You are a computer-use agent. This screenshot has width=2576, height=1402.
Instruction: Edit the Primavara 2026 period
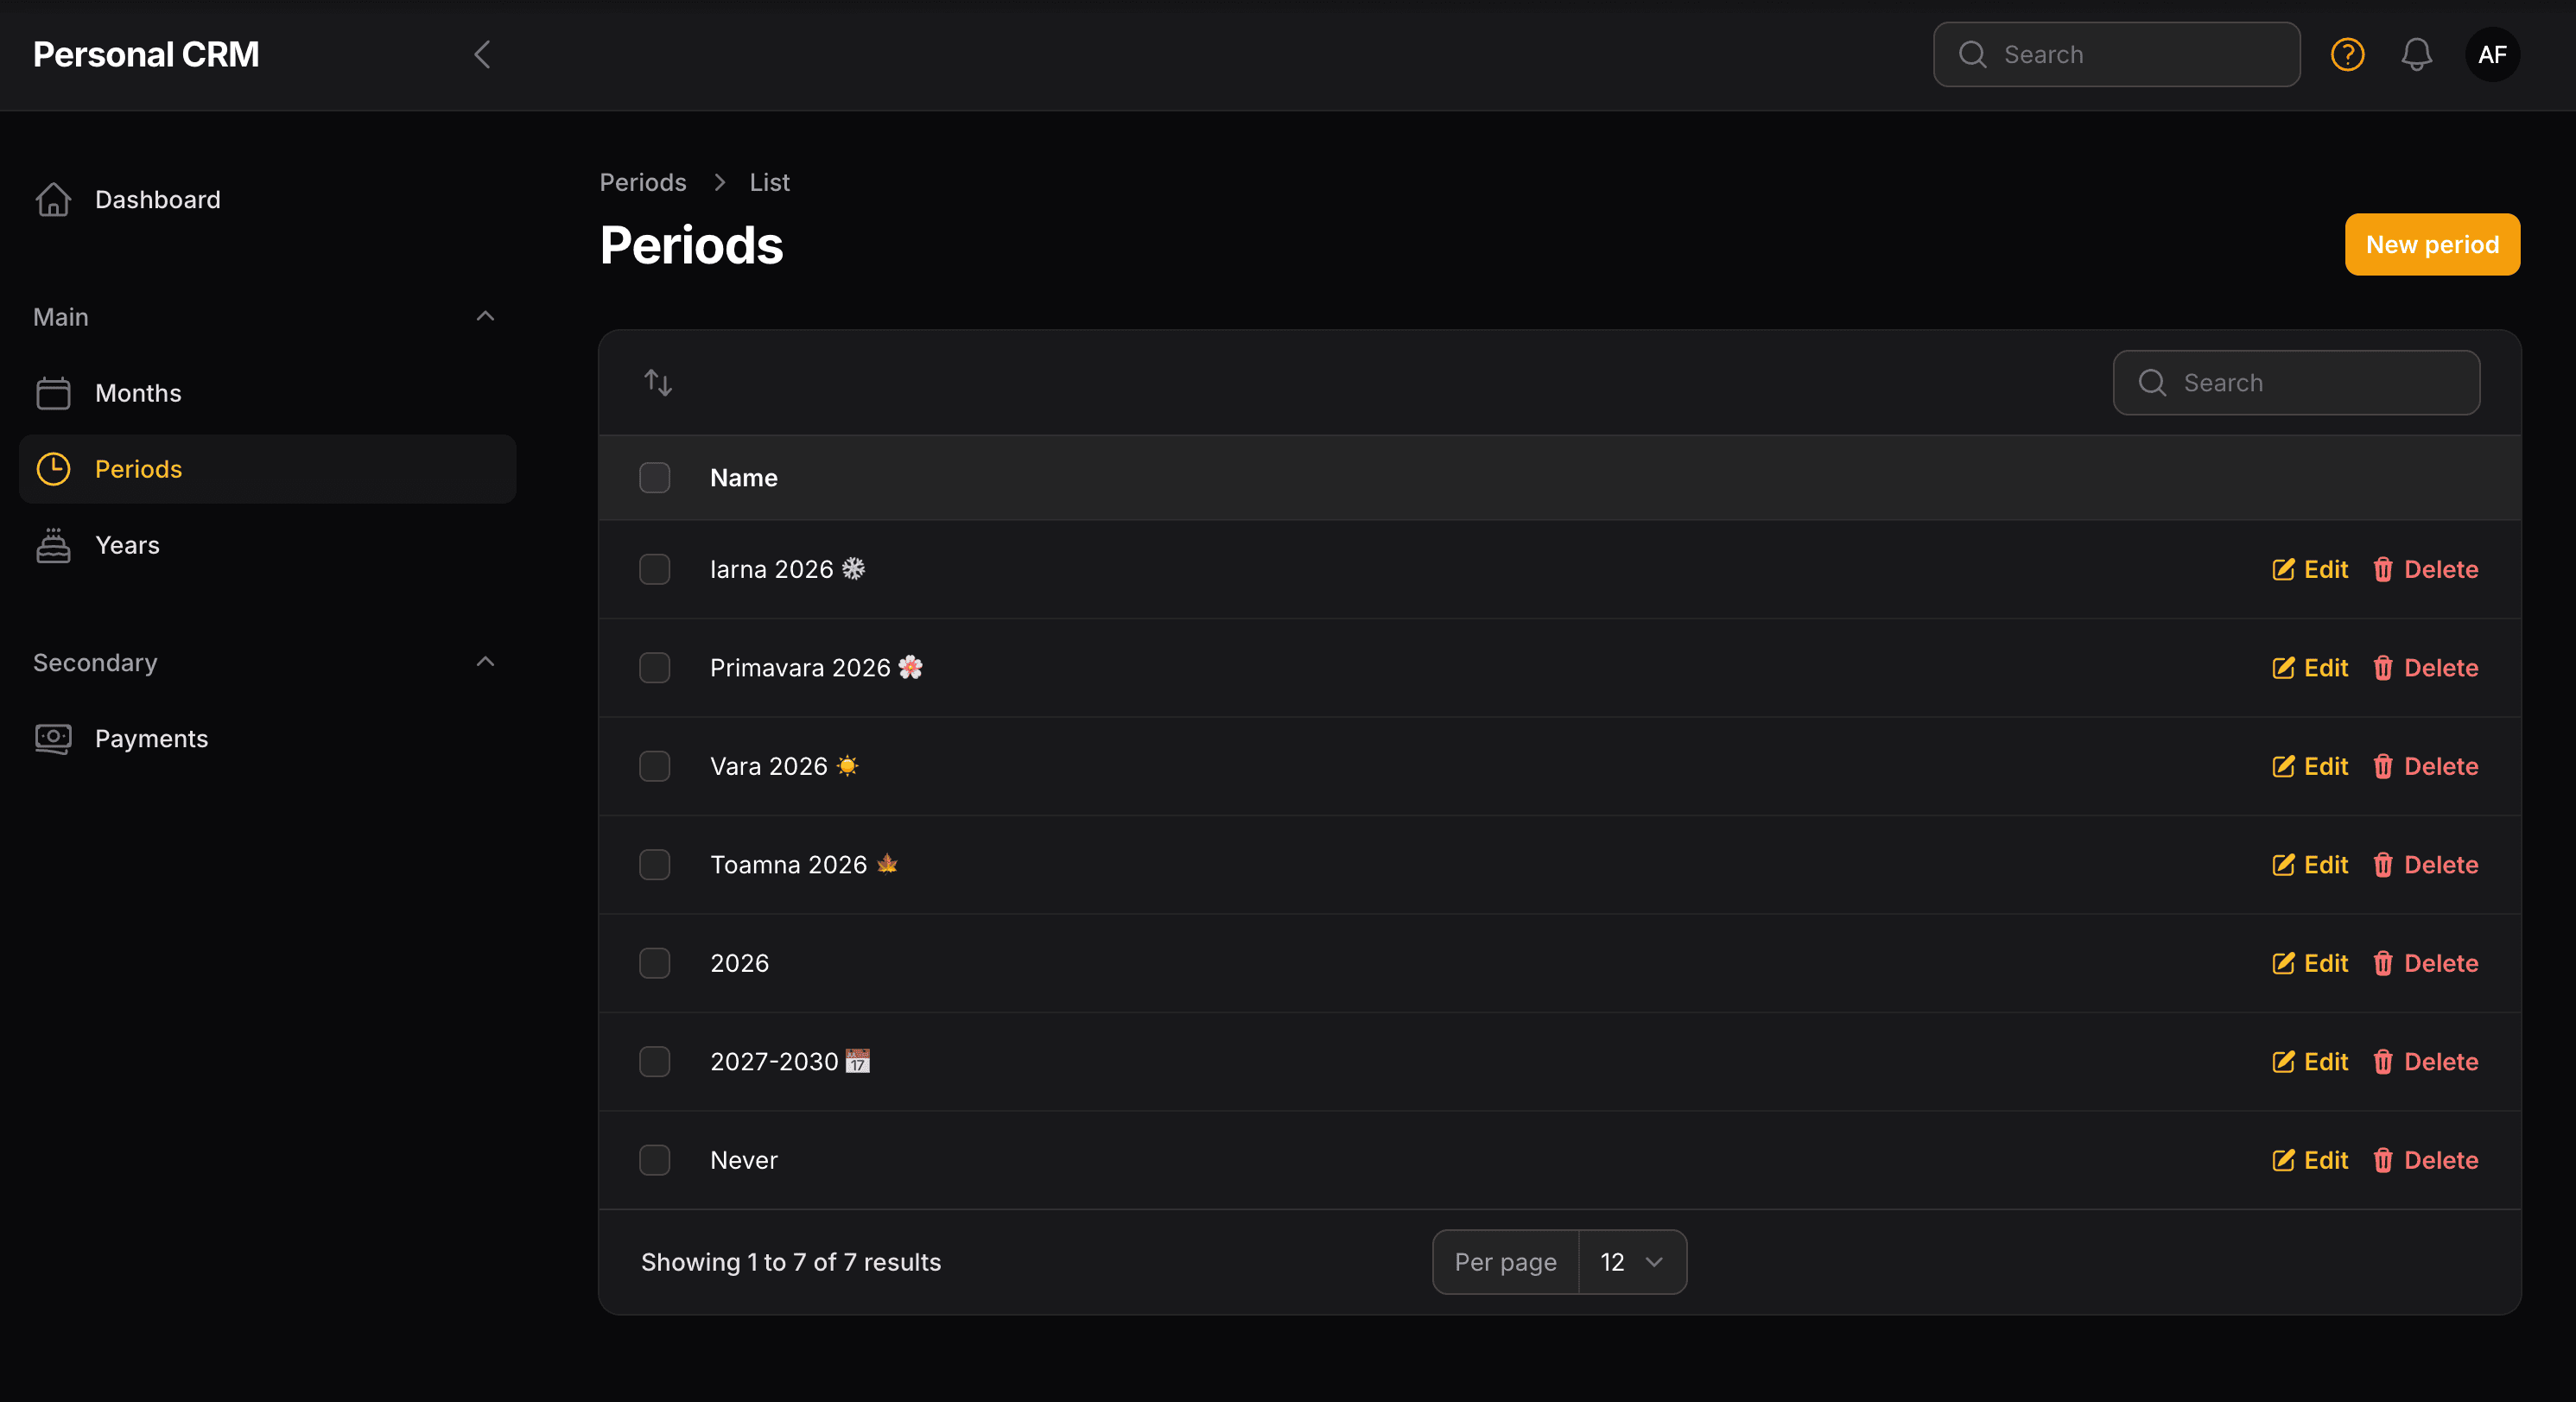pos(2310,668)
